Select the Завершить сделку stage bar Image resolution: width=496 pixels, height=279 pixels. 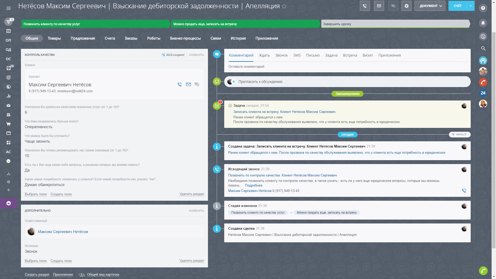395,24
